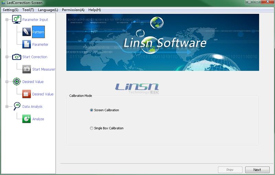Open the Parameter document icon
275x175 pixels.
(x=26, y=44)
